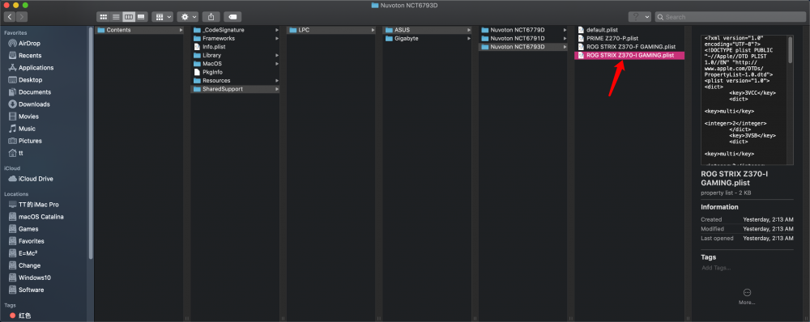The width and height of the screenshot is (810, 322).
Task: Select the Nuvoton NCT6793D folder row
Action: 523,46
